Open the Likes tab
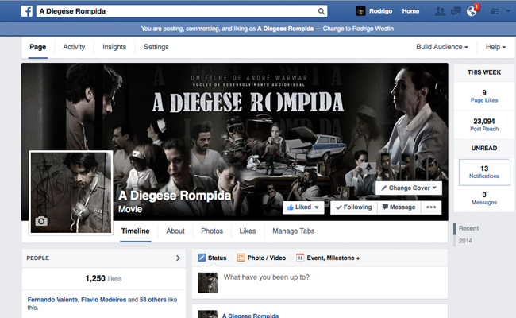The width and height of the screenshot is (516, 318). tap(248, 231)
